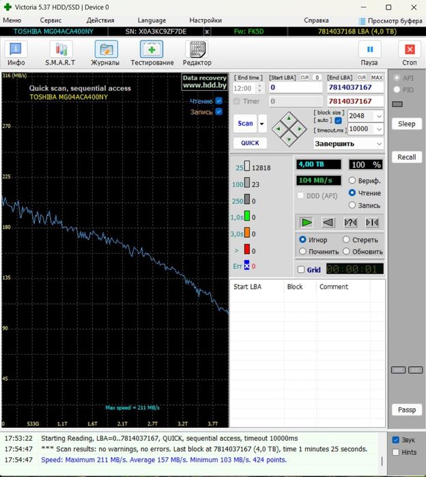Open the Сервис menu
The width and height of the screenshot is (426, 477).
point(51,20)
